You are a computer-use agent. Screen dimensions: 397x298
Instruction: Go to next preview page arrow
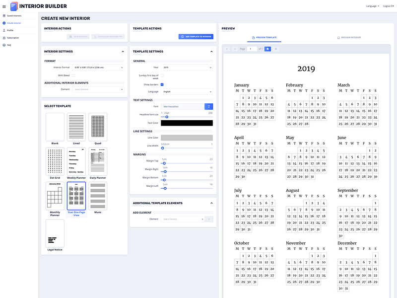point(235,49)
